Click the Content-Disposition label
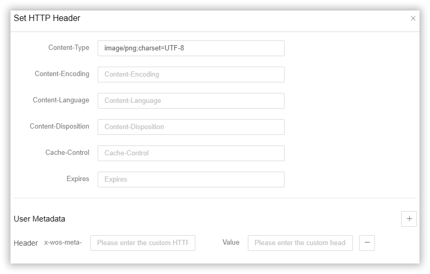The width and height of the screenshot is (430, 274). tap(59, 127)
